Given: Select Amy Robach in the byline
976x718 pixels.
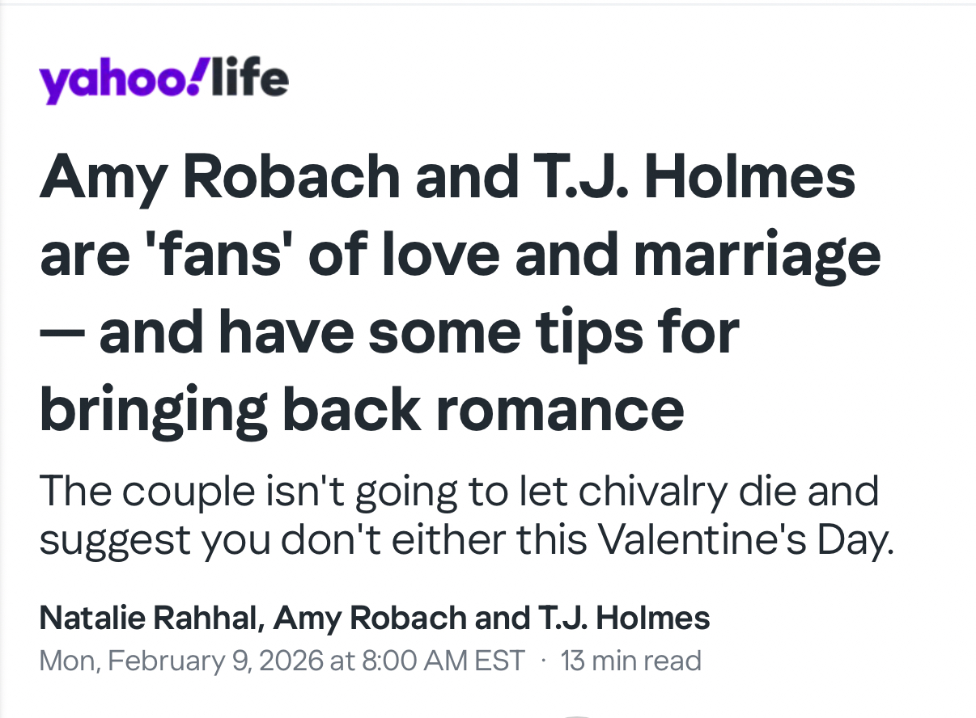Looking at the screenshot, I should click(371, 619).
